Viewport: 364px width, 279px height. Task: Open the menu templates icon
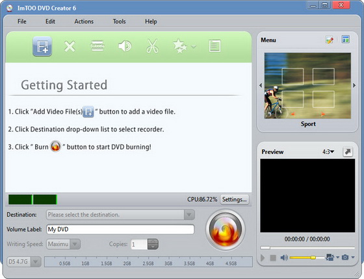345,40
